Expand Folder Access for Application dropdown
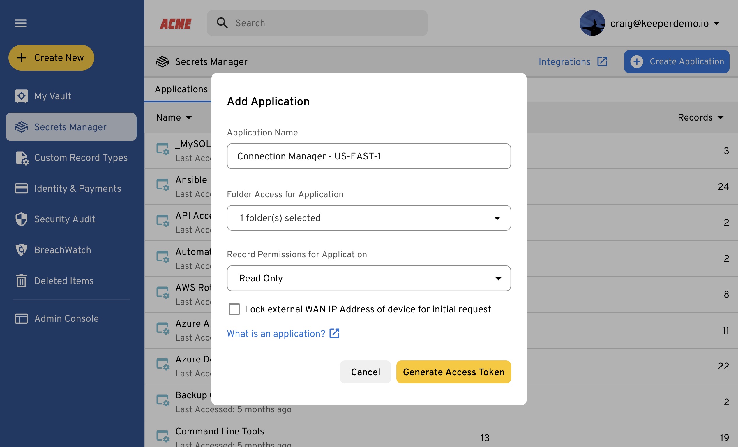738x447 pixels. [369, 218]
